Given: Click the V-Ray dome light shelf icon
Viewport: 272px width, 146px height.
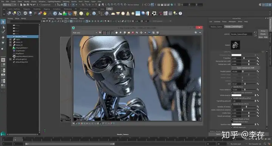Looking at the screenshot, I should pyautogui.click(x=113, y=13).
